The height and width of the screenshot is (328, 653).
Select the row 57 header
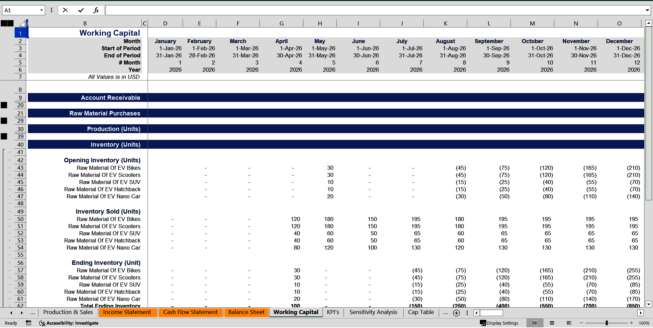[x=20, y=270]
